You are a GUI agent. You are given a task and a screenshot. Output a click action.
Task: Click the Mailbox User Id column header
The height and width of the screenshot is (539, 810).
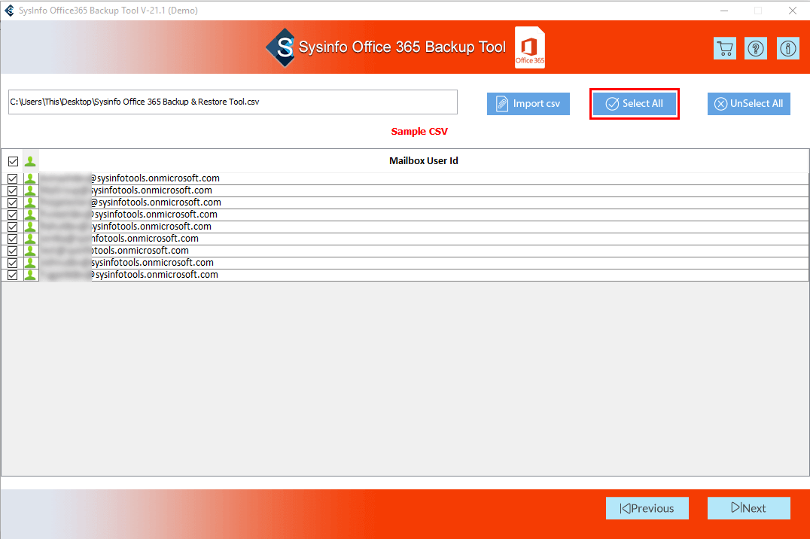[424, 160]
